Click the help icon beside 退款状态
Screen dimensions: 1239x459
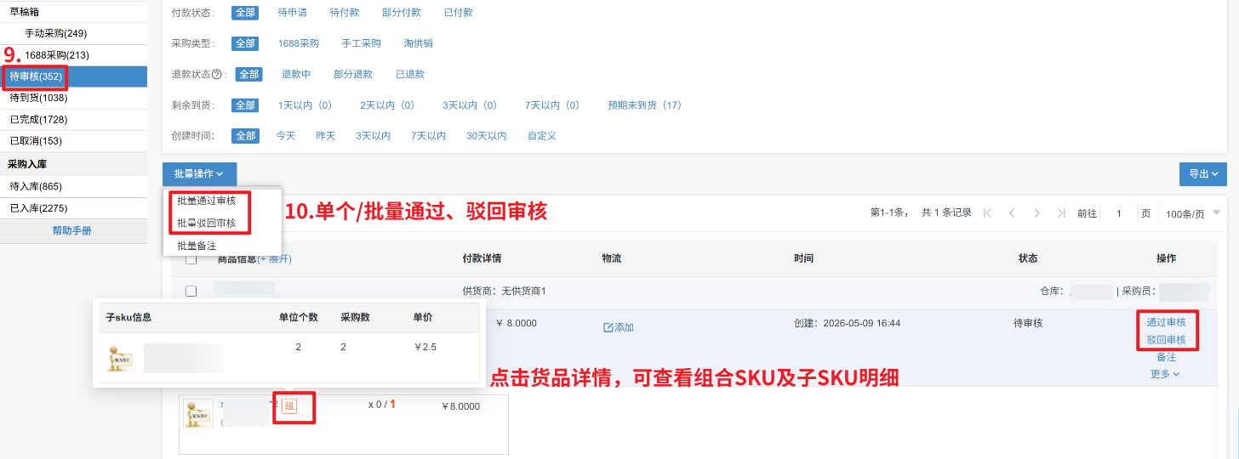[x=216, y=75]
